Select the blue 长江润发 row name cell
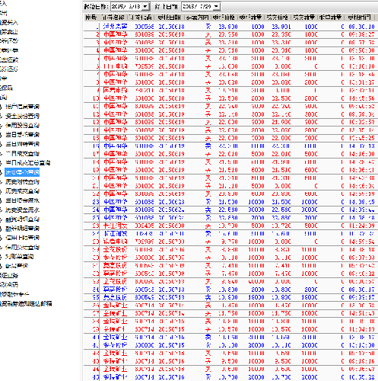Viewport: 378px width, 381px height. click(116, 234)
